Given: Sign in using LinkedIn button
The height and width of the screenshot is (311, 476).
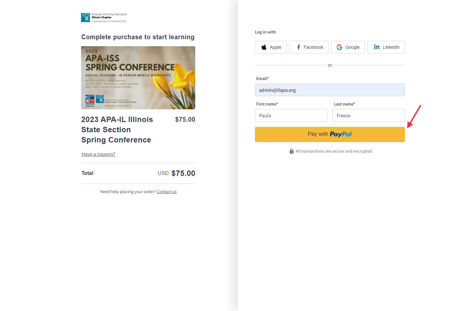Looking at the screenshot, I should pos(386,47).
